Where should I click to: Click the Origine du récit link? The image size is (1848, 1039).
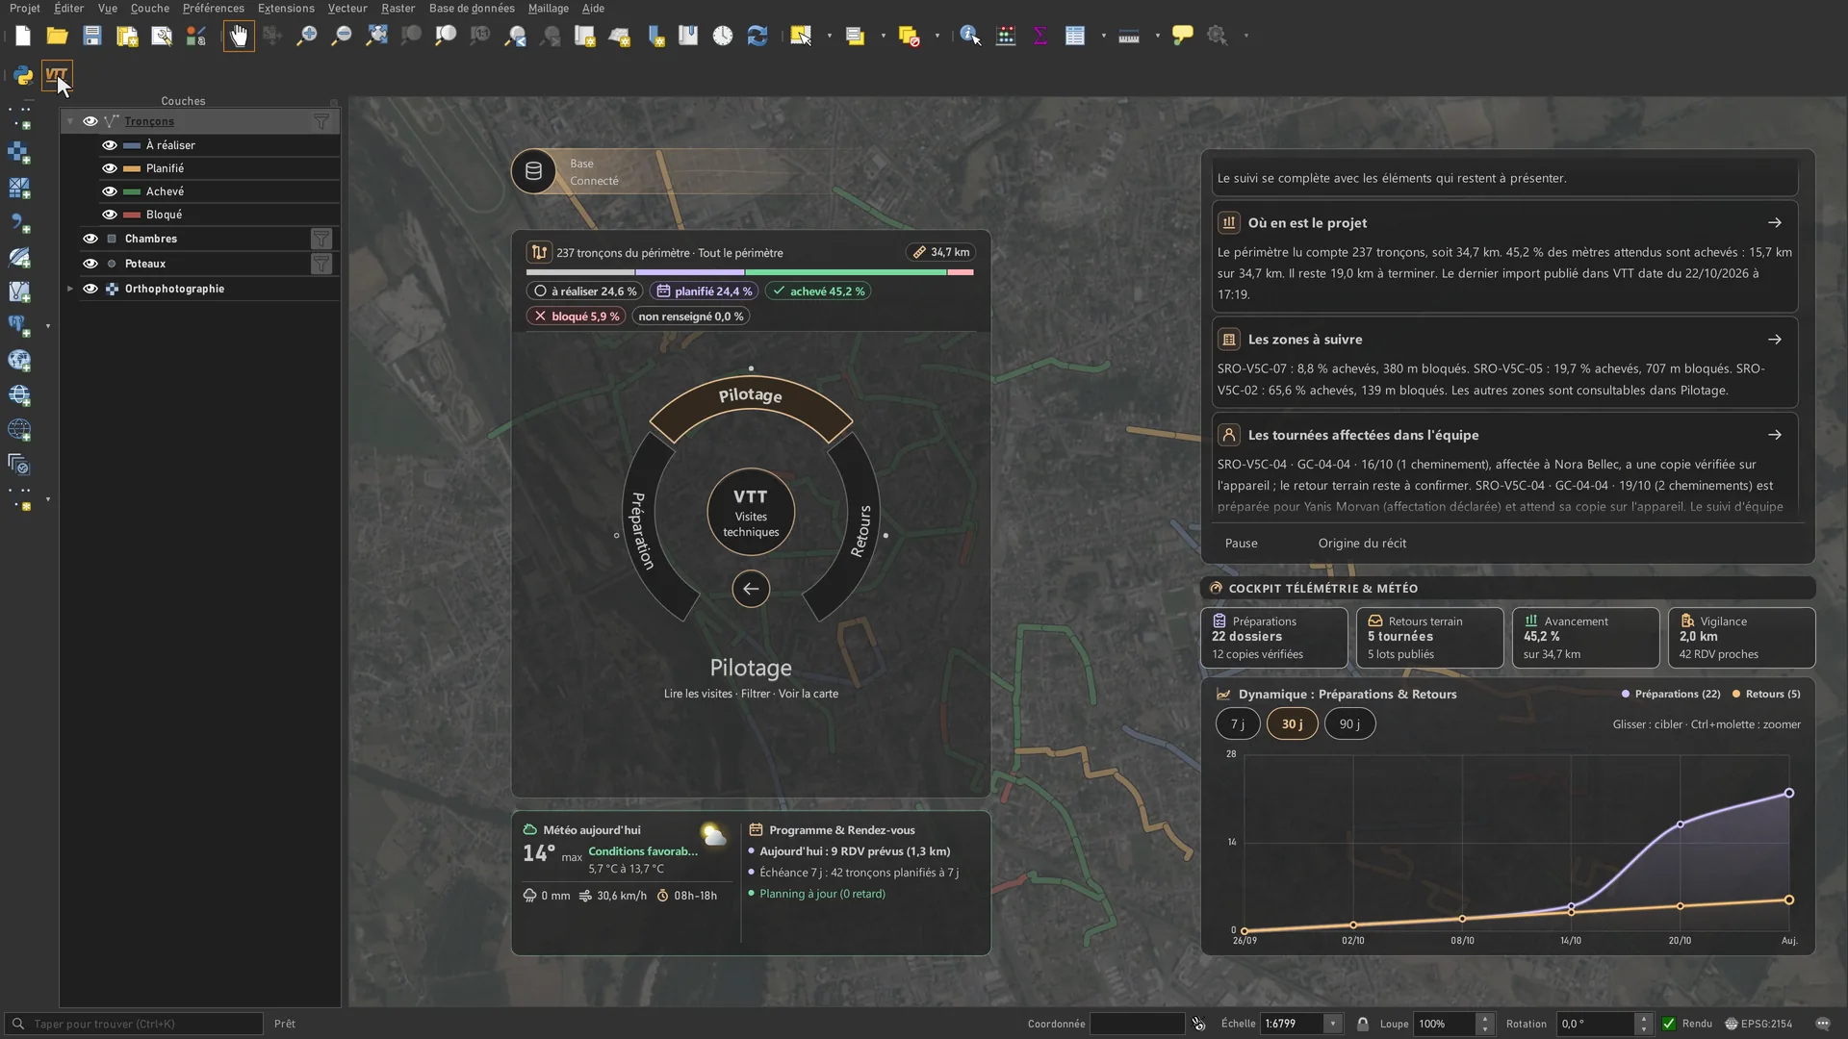(1362, 544)
